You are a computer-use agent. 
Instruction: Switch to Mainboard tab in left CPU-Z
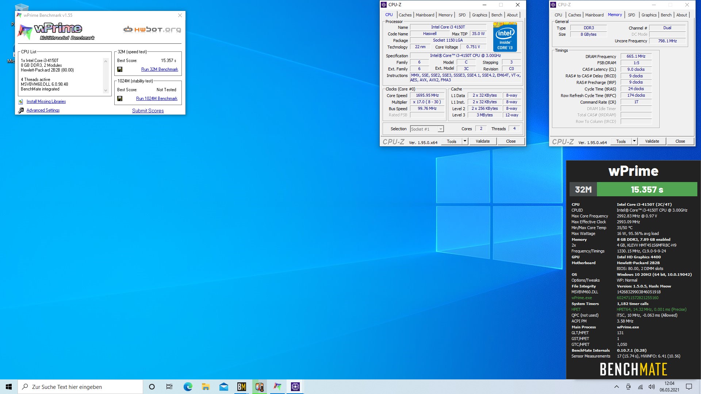(x=425, y=15)
